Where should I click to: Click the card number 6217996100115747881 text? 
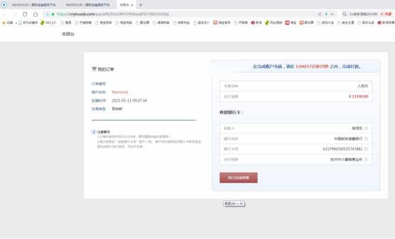pos(343,149)
